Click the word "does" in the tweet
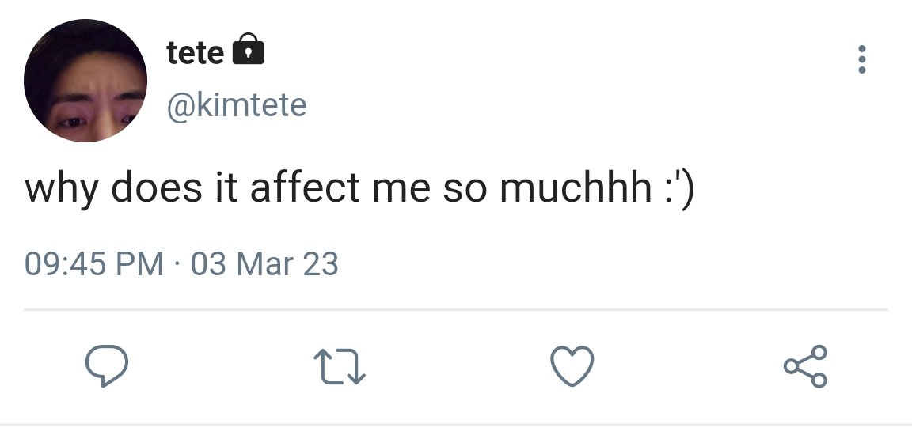 pos(154,191)
